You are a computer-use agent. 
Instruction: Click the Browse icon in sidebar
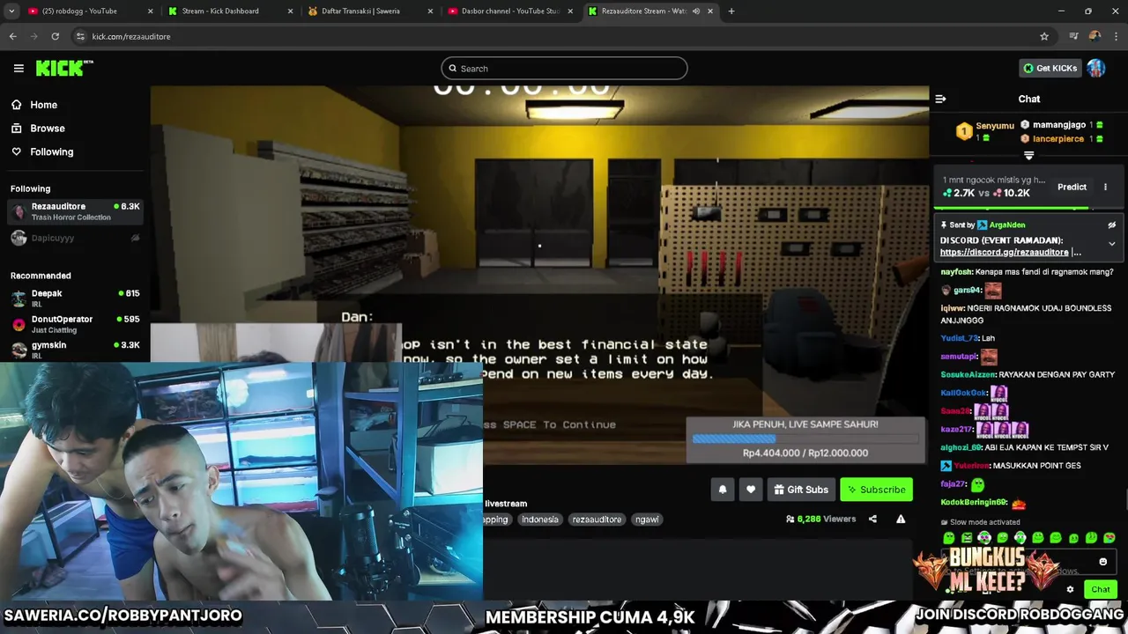pos(16,129)
